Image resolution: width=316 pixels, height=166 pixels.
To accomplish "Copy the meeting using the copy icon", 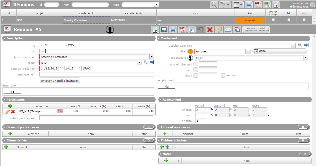I will 192,30.
